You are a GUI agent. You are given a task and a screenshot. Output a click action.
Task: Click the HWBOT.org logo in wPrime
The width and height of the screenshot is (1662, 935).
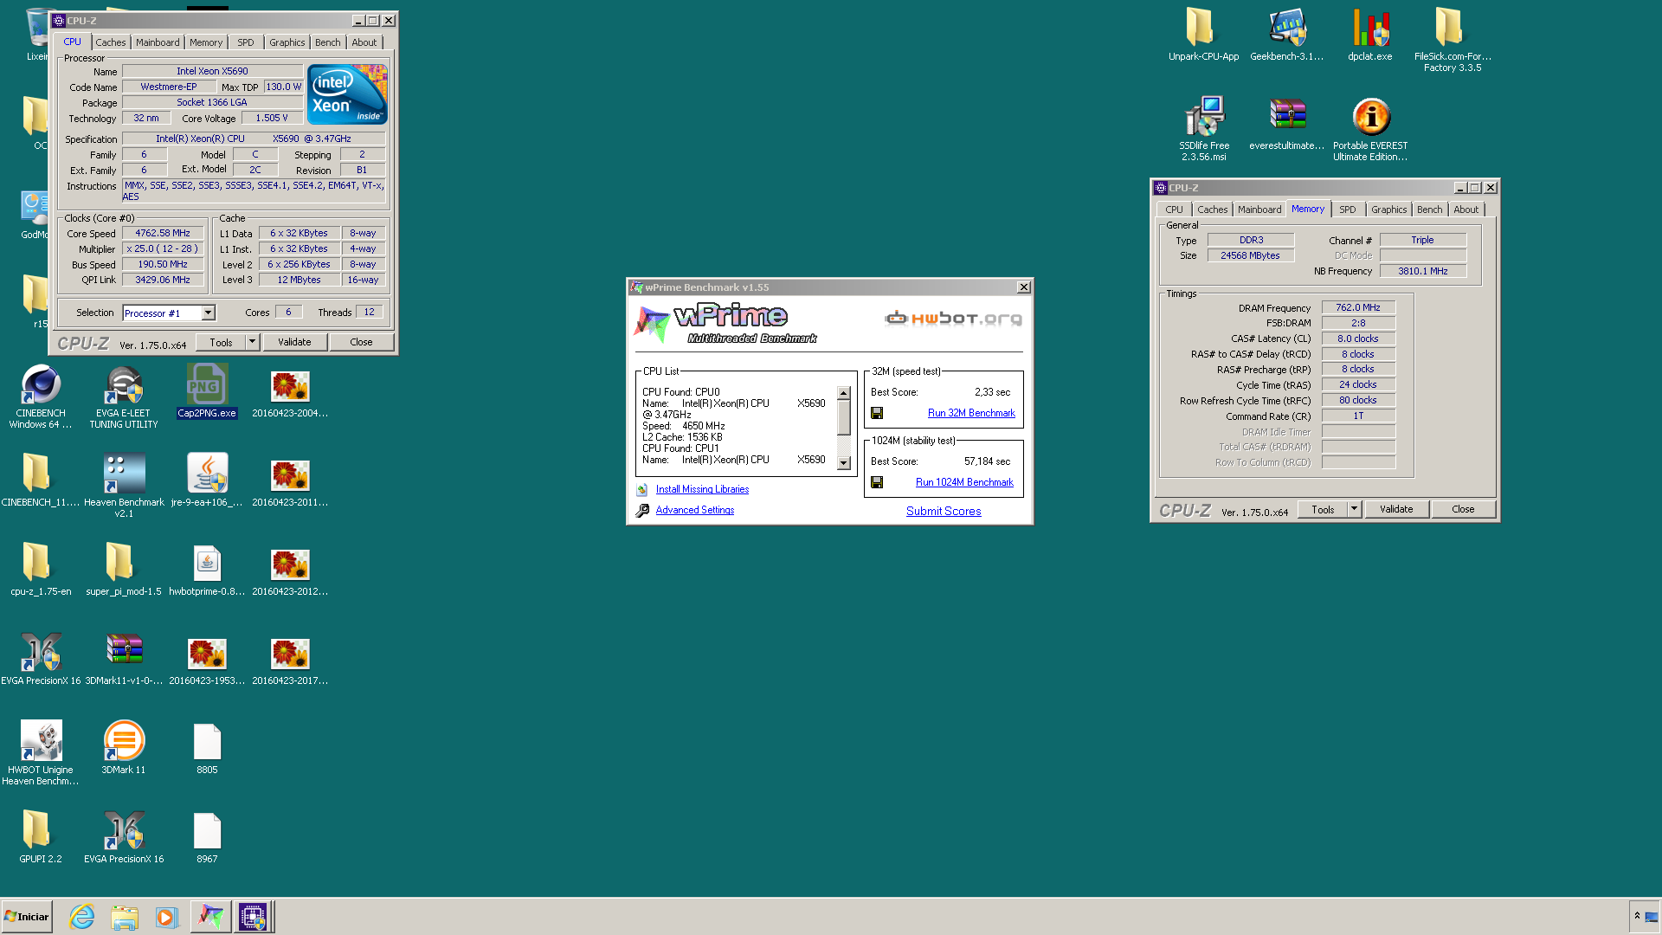(x=953, y=319)
